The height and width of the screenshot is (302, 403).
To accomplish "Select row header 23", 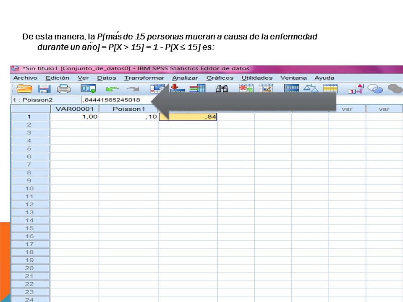I will [30, 292].
